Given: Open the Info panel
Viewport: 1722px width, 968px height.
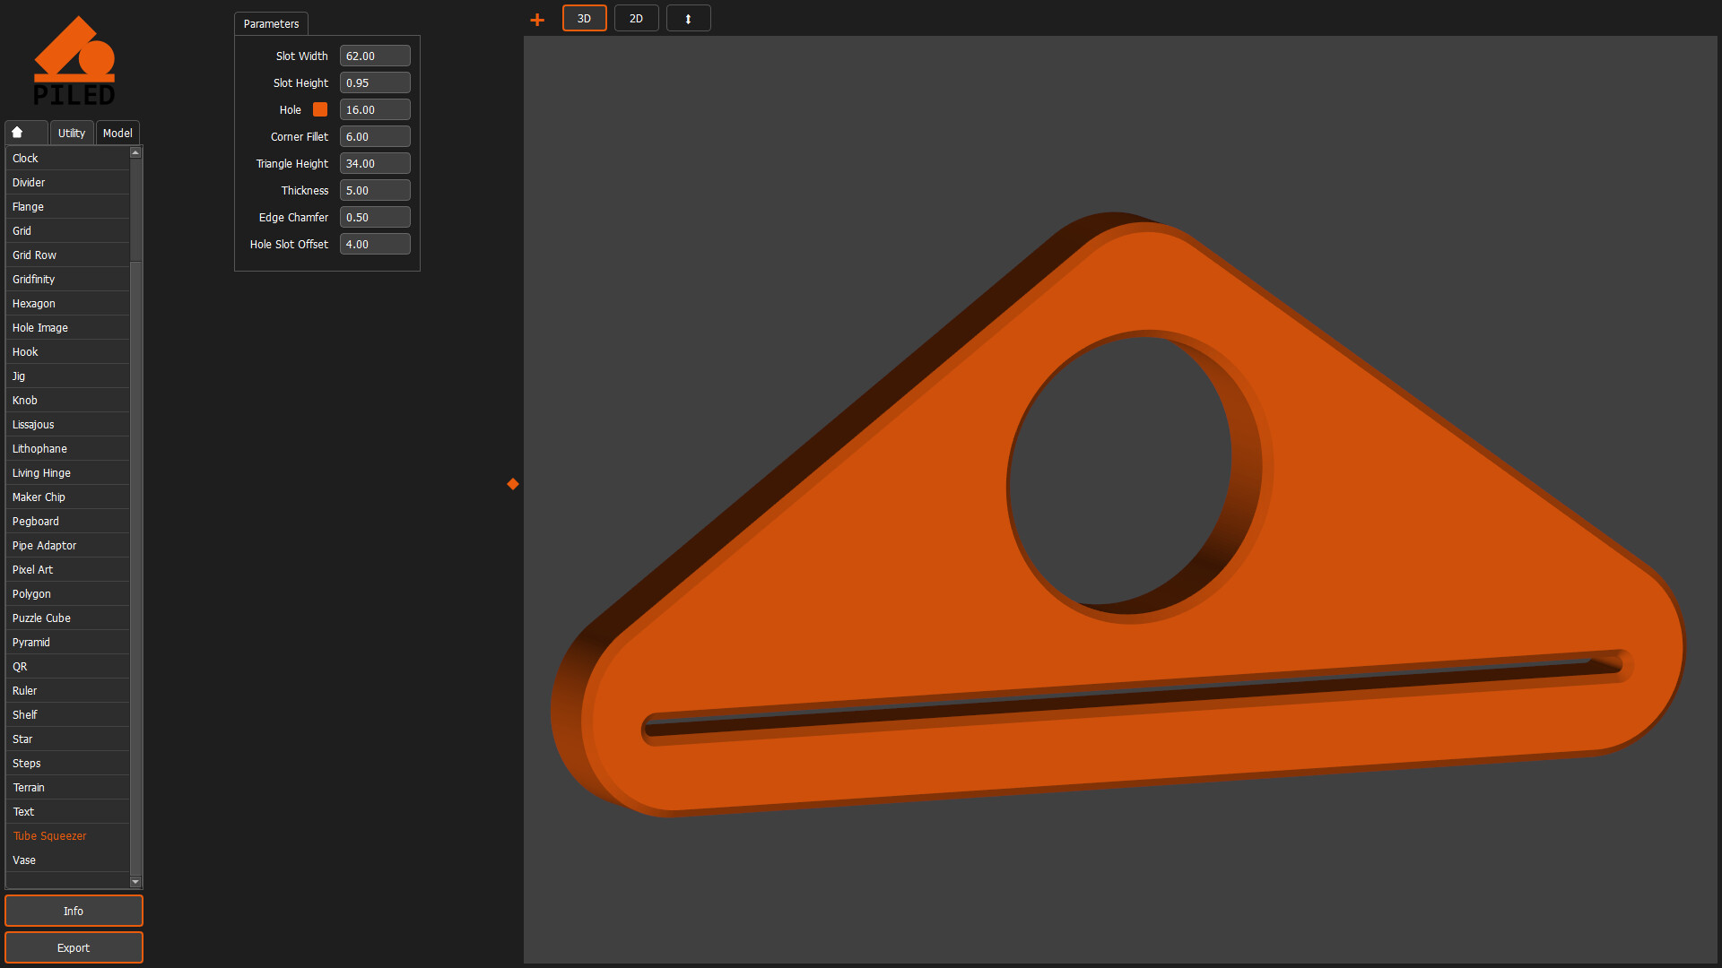Looking at the screenshot, I should [x=74, y=911].
